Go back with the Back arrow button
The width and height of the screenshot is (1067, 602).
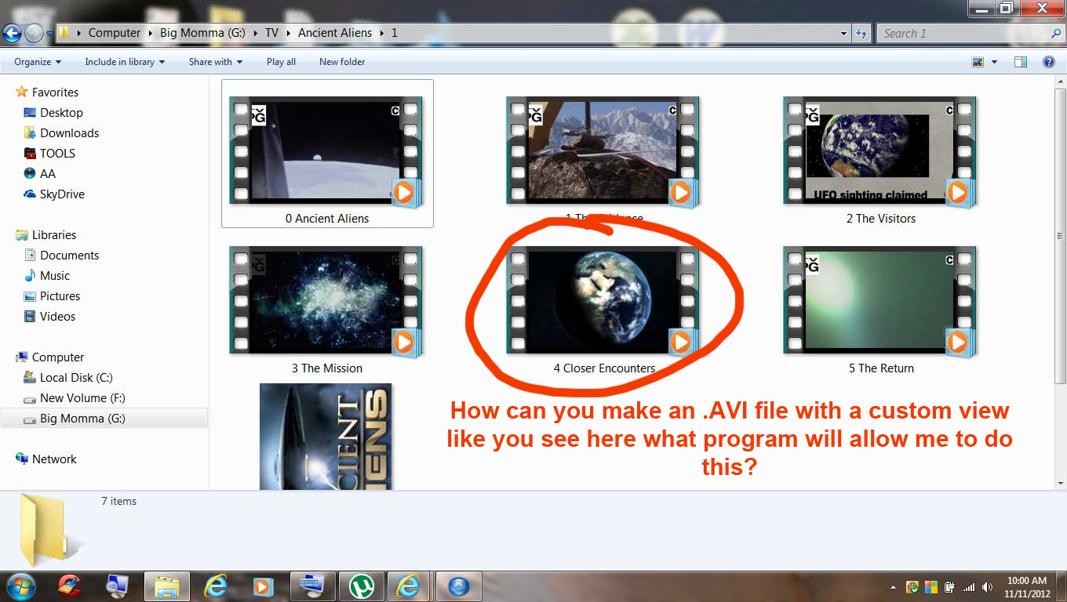click(12, 33)
